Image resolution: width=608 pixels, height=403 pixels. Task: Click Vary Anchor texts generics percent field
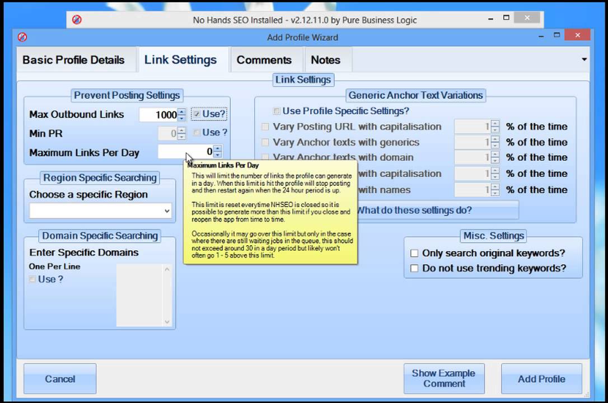pos(473,142)
